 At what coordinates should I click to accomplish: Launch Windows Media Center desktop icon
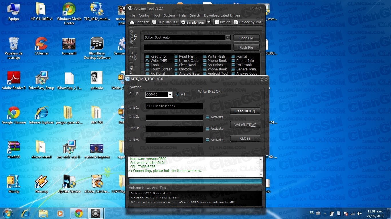coord(69,14)
